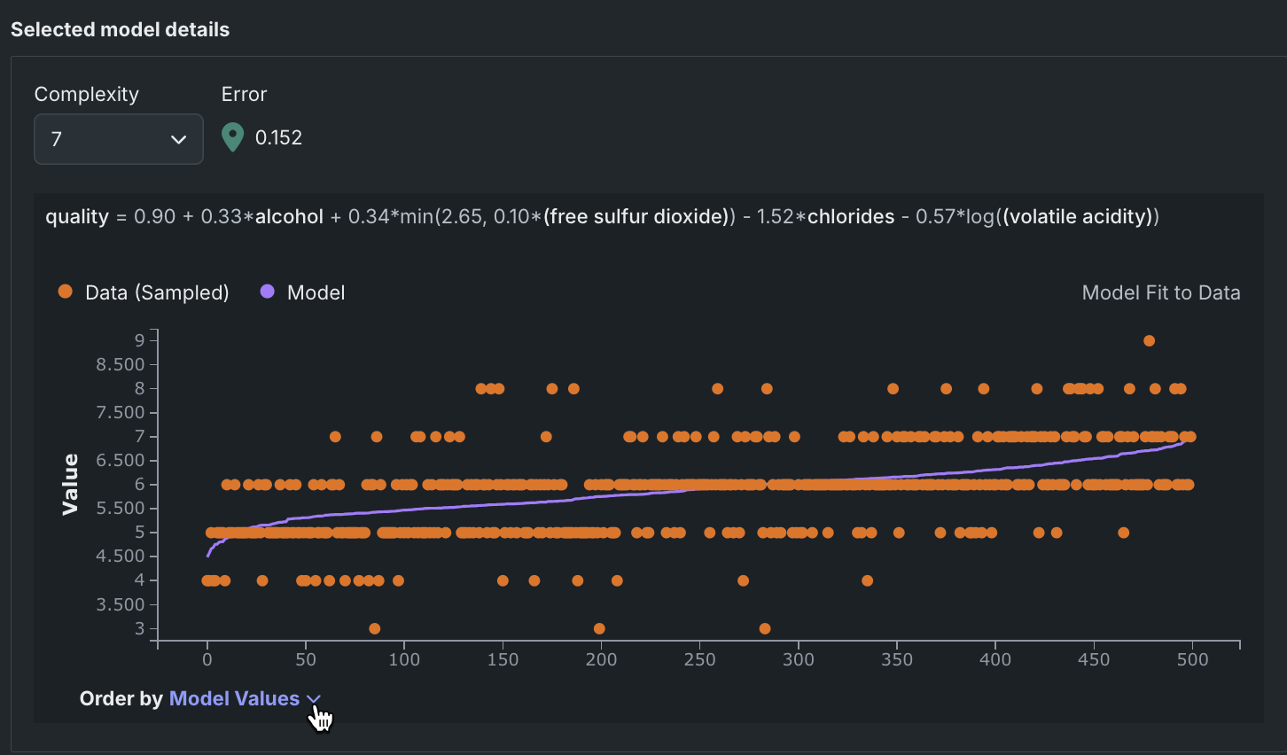Click the free sulfur dioxide term
Viewport: 1287px width, 755px height.
[x=636, y=216]
